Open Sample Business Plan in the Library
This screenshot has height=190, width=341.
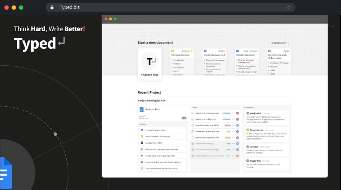click(157, 130)
